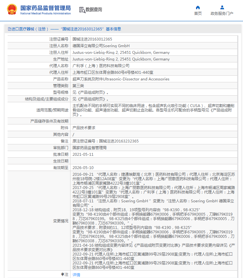The image size is (243, 278).
Task: Click 产品技术要求 attachment value
Action: 84,128
